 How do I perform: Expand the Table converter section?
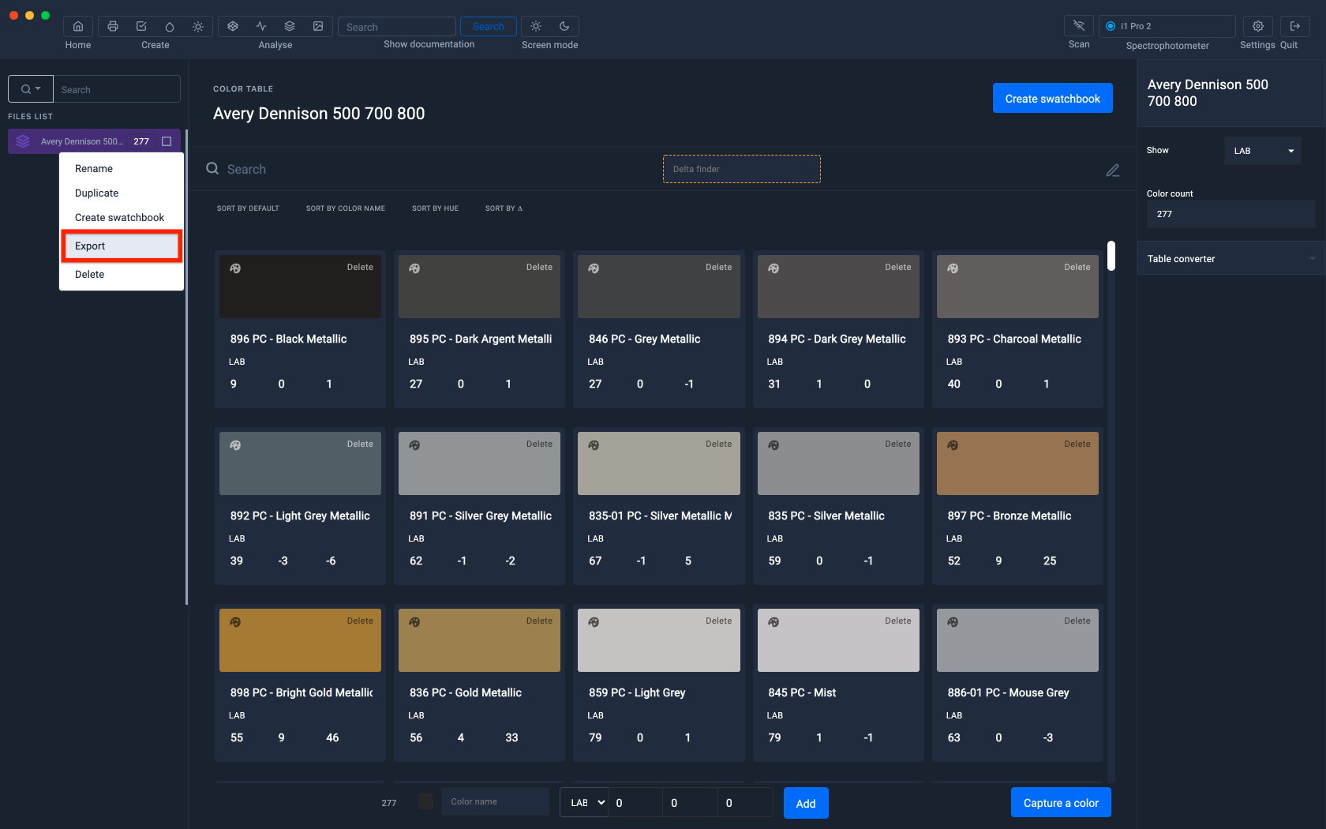coord(1231,258)
